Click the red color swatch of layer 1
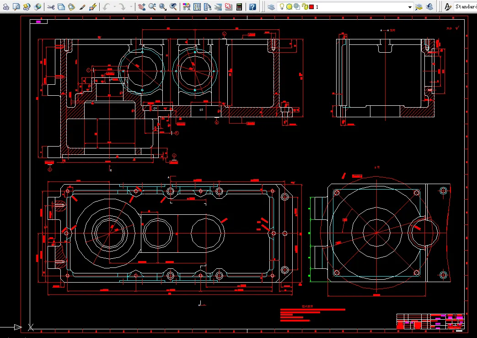Screen dimensions: 477x338 point(311,7)
